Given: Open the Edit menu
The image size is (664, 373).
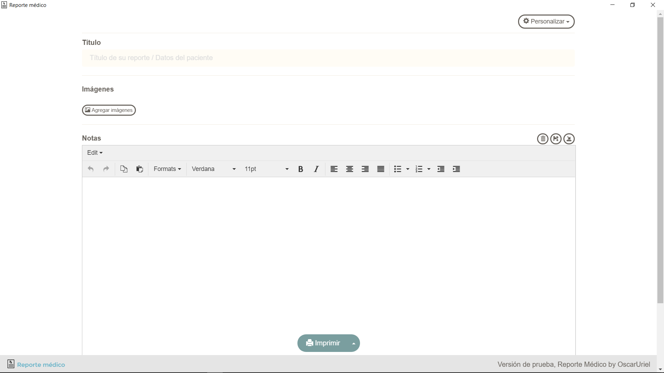Looking at the screenshot, I should (95, 153).
